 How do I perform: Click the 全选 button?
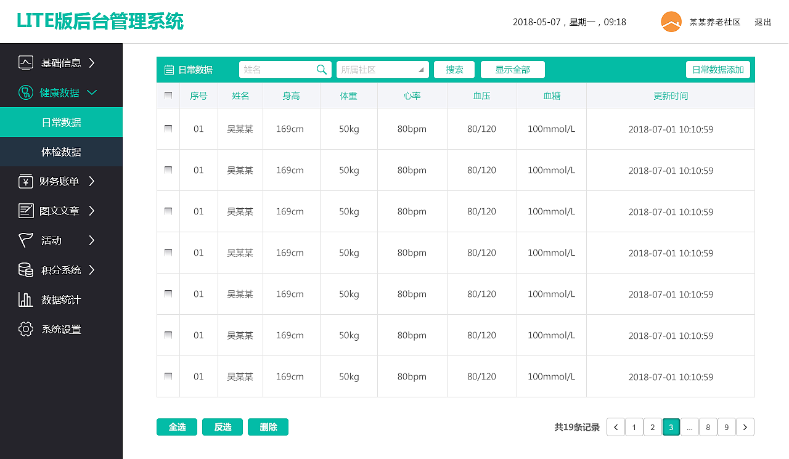tap(177, 427)
